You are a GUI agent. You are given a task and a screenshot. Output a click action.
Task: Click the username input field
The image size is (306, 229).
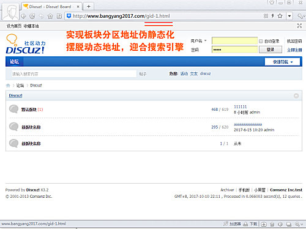(234, 40)
